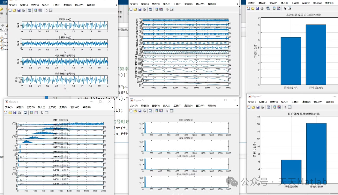Toggle Link Plot icon in 原始信号 figure window
The image size is (338, 195).
pos(30,10)
